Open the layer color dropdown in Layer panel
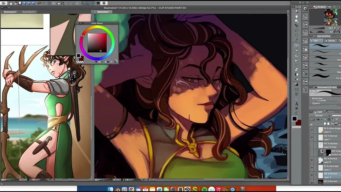341x192 pixels. click(312, 119)
